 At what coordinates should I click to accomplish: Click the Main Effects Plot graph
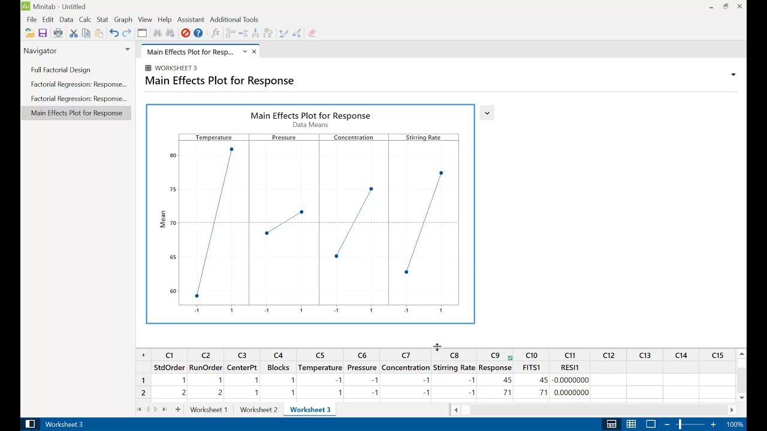coord(310,214)
